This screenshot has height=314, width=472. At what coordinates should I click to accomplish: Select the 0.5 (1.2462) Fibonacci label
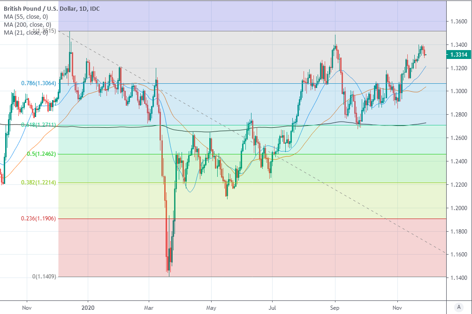coord(41,154)
